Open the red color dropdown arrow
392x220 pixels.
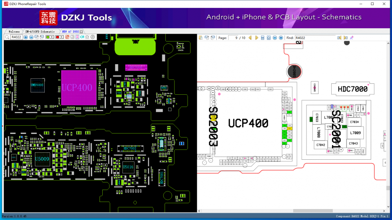click(x=62, y=37)
